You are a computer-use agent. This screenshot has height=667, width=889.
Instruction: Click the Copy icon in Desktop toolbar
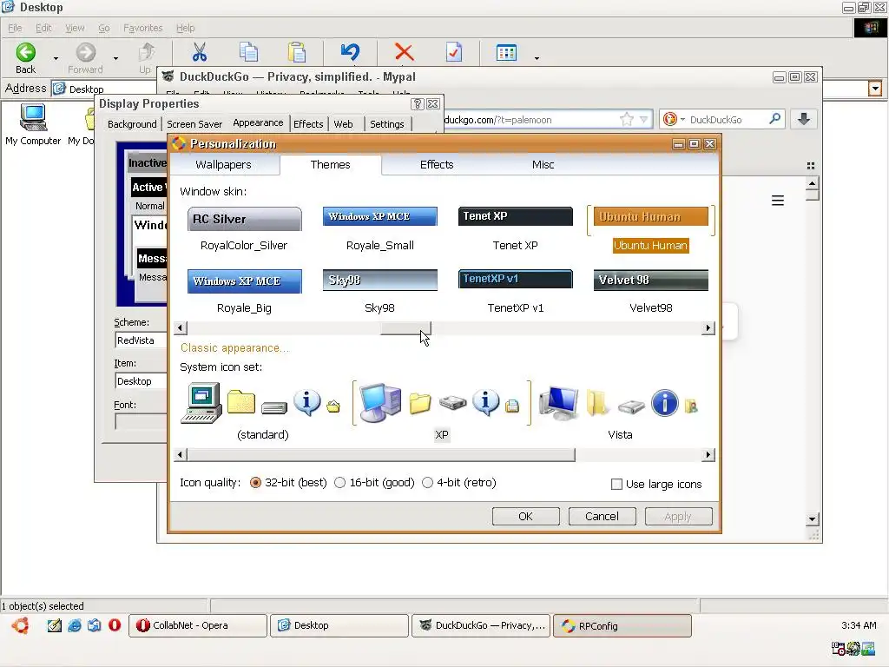(x=248, y=52)
